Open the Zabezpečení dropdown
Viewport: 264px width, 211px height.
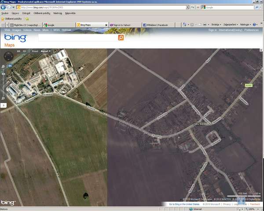point(231,25)
